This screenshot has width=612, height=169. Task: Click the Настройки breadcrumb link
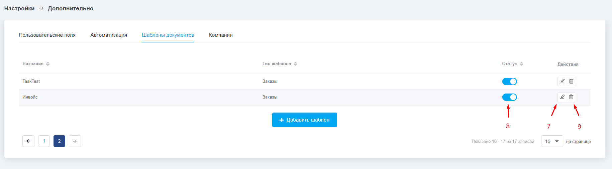(x=19, y=8)
